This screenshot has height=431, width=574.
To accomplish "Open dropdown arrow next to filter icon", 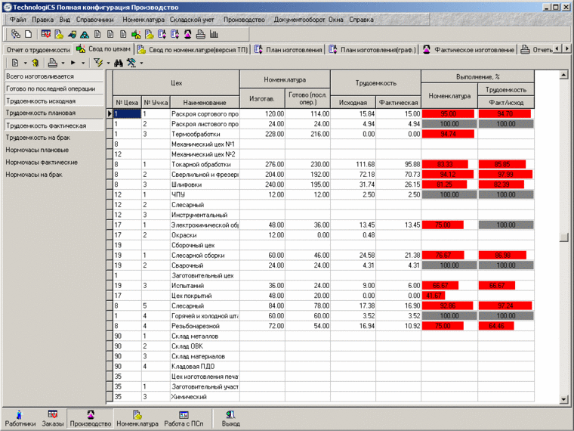I will (108, 63).
